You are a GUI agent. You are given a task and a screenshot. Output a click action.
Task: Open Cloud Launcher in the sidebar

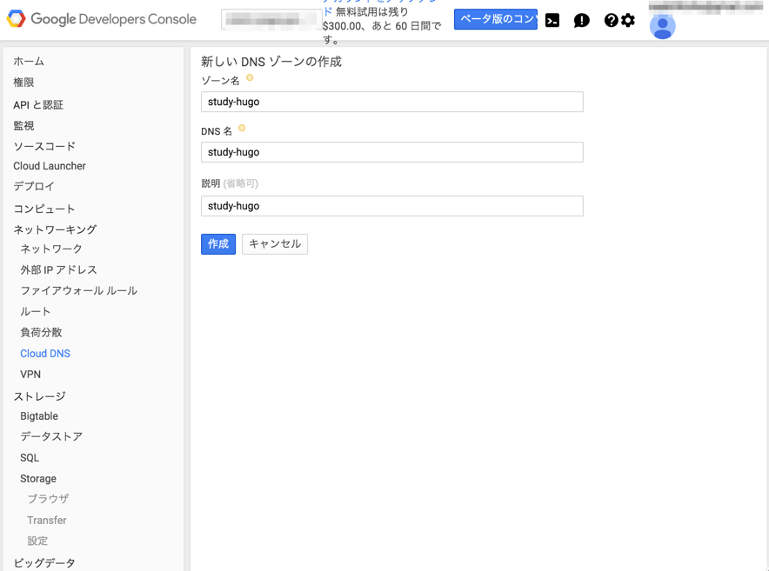(x=50, y=166)
